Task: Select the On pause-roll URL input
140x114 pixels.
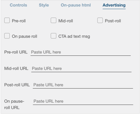Action: pyautogui.click(x=83, y=101)
